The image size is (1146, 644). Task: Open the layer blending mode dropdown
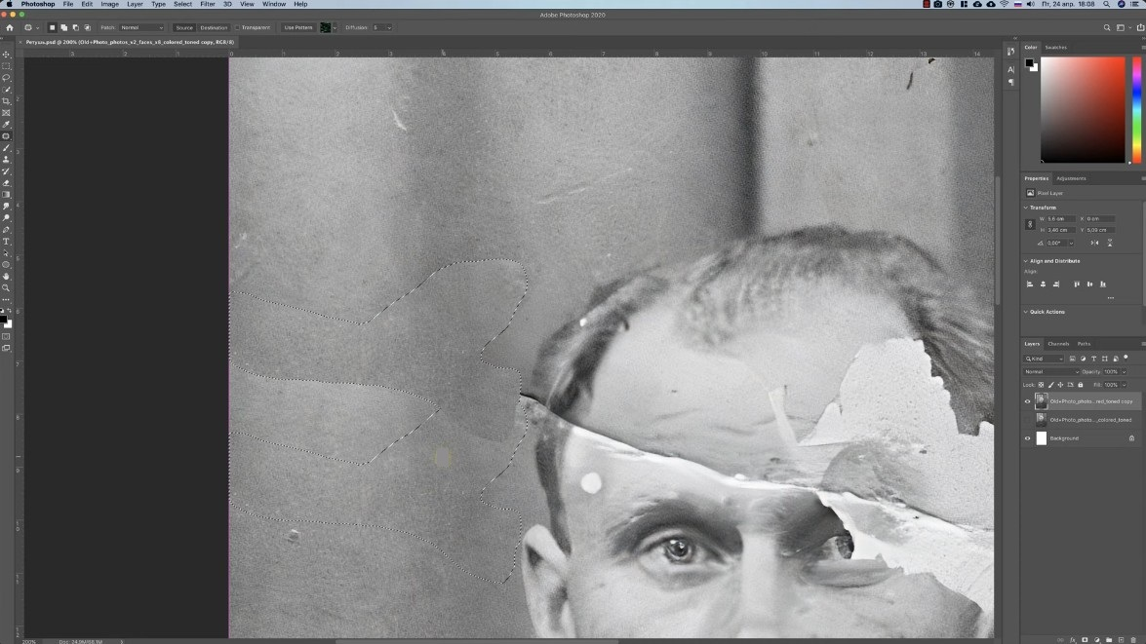(x=1051, y=371)
